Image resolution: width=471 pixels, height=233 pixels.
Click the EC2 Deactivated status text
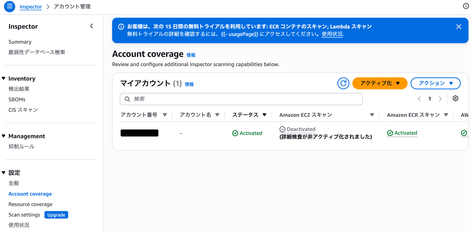pos(301,129)
